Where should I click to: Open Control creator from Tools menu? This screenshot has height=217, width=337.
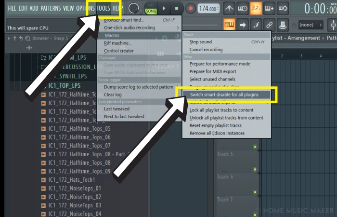[x=139, y=51]
